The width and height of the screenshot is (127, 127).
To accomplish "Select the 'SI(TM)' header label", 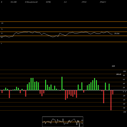I will (48, 2).
